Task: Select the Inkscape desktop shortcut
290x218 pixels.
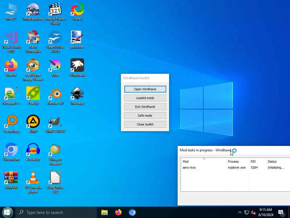Action: pos(77,96)
